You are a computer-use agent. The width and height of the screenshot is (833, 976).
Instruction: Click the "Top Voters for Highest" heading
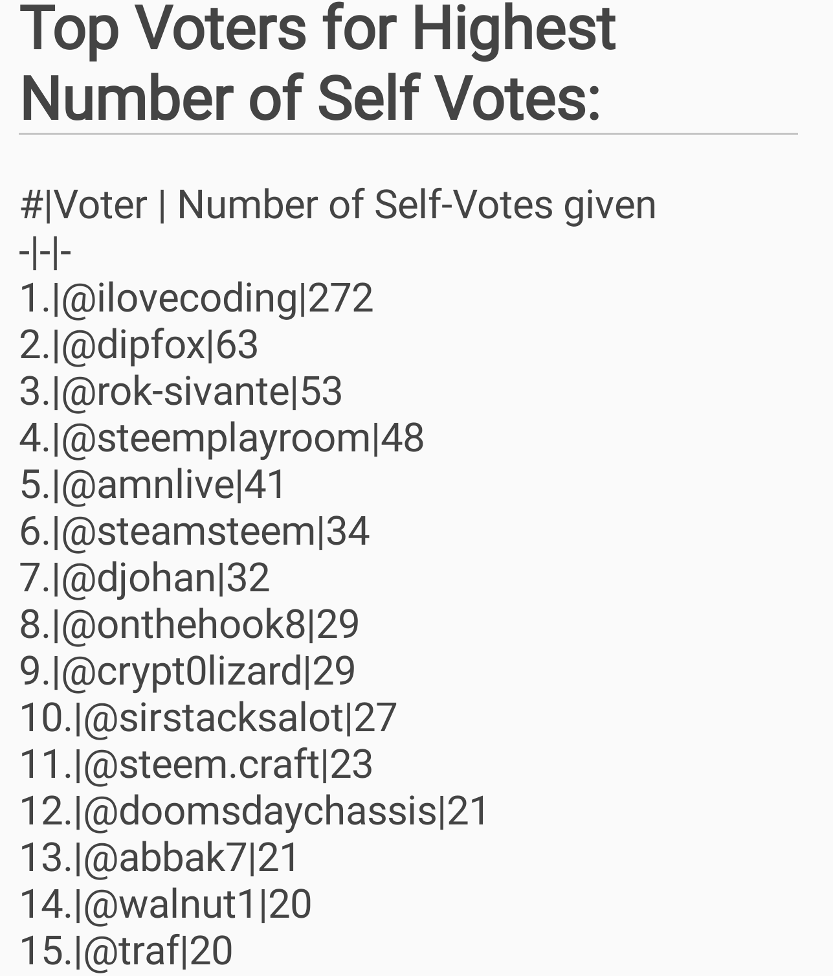[318, 28]
